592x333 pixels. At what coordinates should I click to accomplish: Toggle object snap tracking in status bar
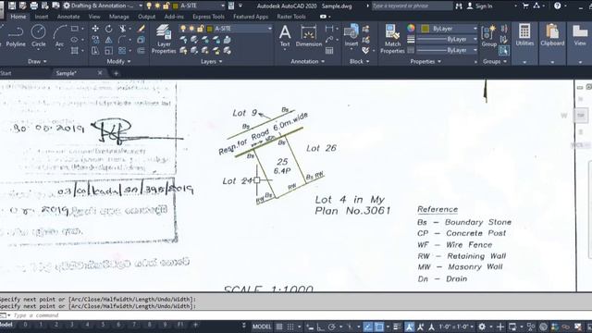click(368, 327)
